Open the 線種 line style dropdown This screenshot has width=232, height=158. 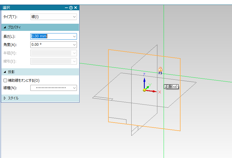tap(53, 88)
